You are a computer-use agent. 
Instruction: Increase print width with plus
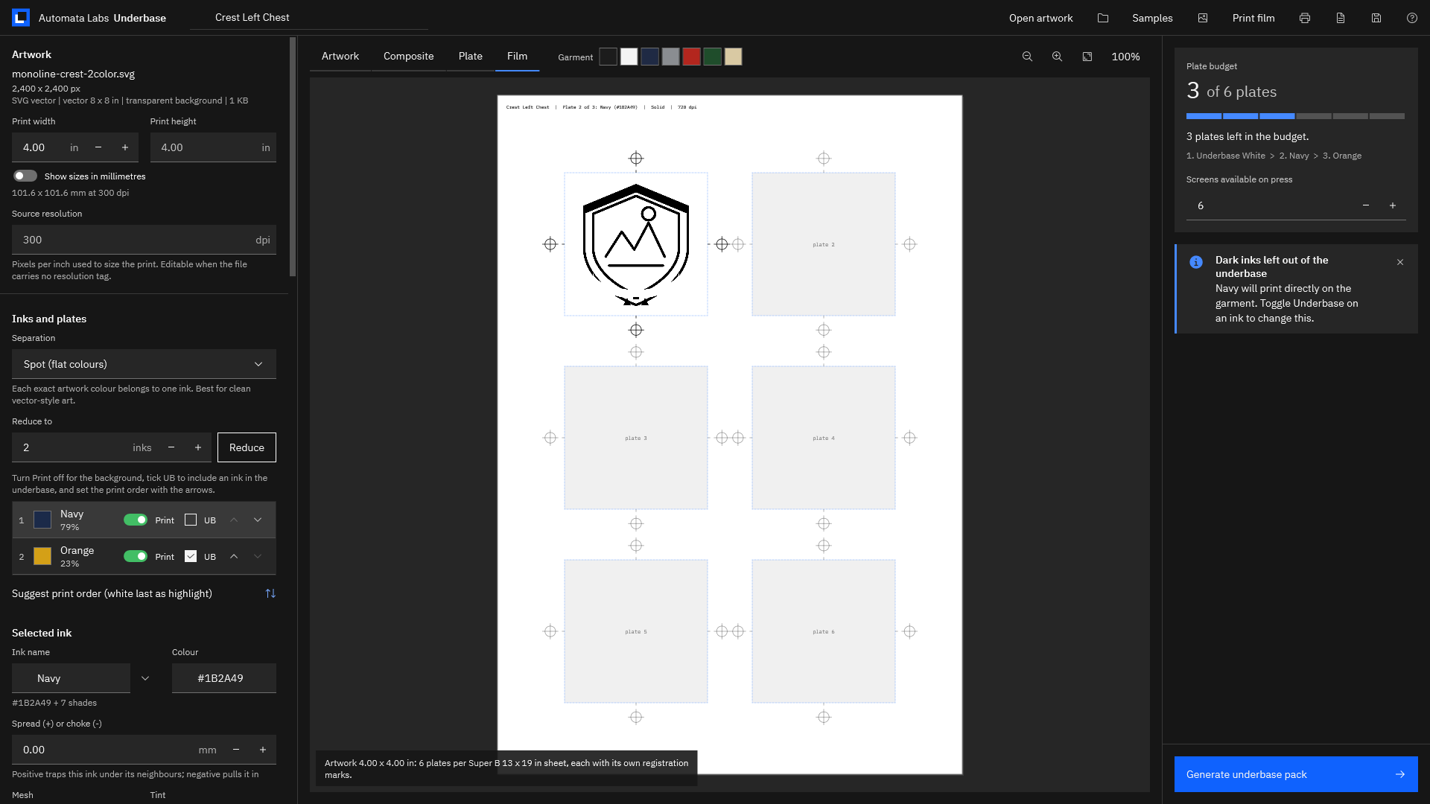coord(125,147)
